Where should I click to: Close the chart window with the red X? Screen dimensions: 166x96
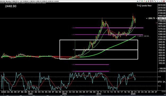tap(164, 1)
